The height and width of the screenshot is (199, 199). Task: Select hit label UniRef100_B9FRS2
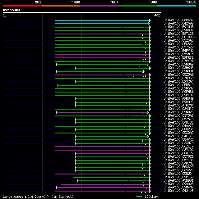[178, 58]
